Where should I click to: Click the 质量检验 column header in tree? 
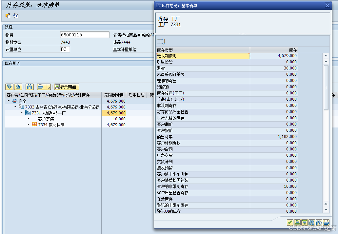point(136,95)
